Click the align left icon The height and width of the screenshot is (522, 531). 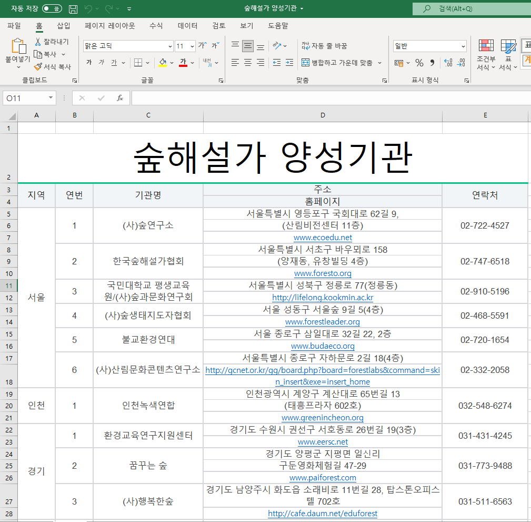[x=235, y=62]
